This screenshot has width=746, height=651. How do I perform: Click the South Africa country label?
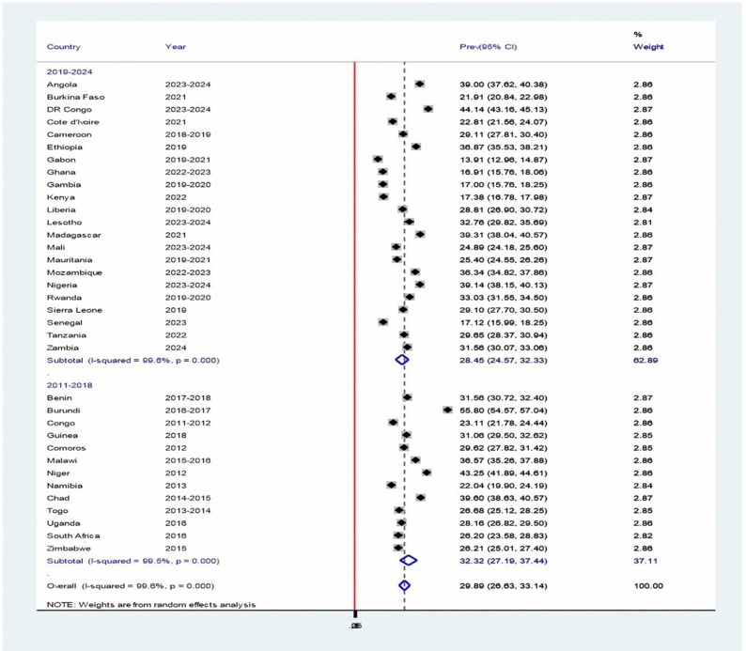pos(73,535)
